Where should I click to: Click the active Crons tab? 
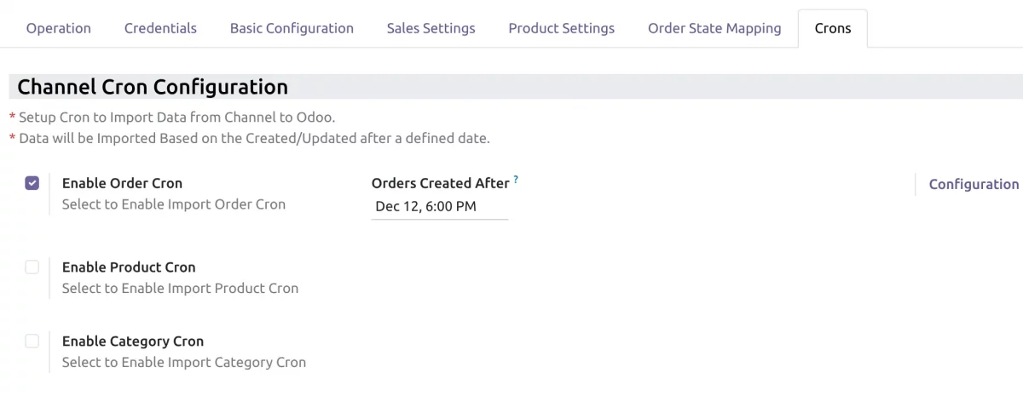coord(832,28)
